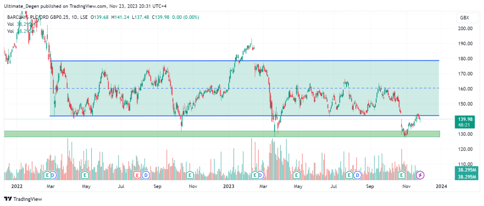Select the dashed blue midline at 160
This screenshot has height=206, width=484.
pyautogui.click(x=244, y=88)
